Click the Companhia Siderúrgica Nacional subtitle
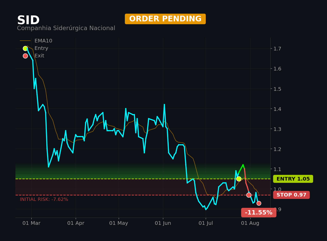 [x=66, y=28]
